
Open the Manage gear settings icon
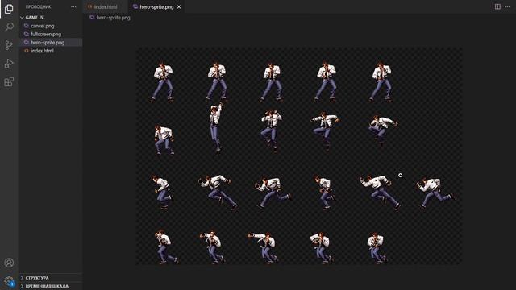tap(9, 281)
